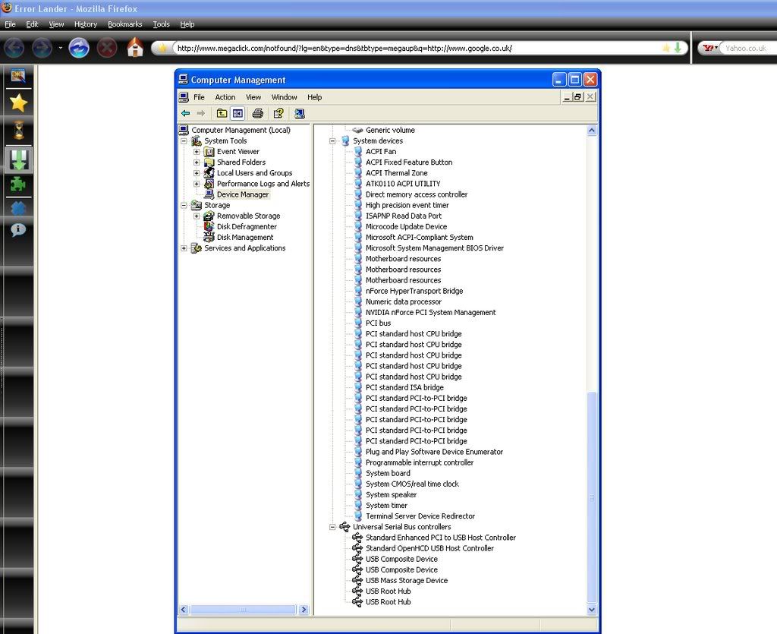
Task: Select Computer Management (Local) root node
Action: (241, 130)
